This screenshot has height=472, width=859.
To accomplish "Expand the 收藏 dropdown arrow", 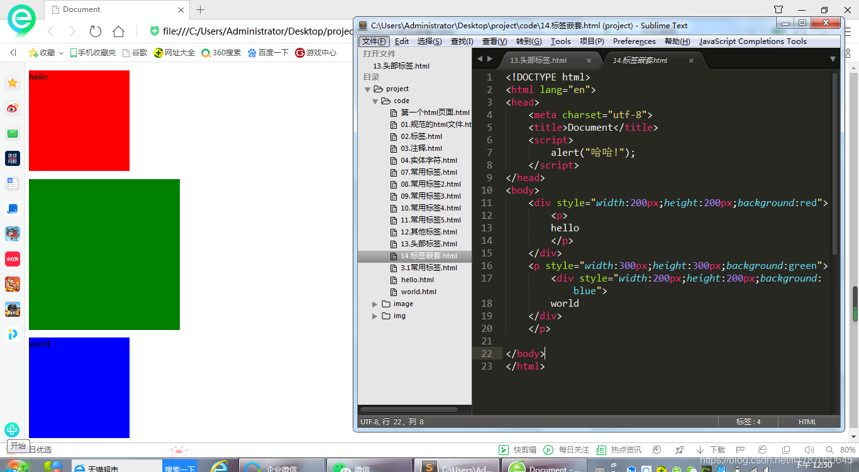I will click(x=61, y=53).
